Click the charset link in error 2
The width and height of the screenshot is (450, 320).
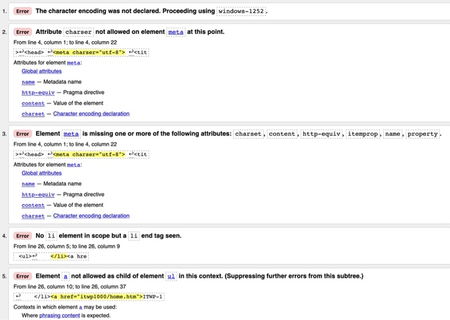click(33, 114)
